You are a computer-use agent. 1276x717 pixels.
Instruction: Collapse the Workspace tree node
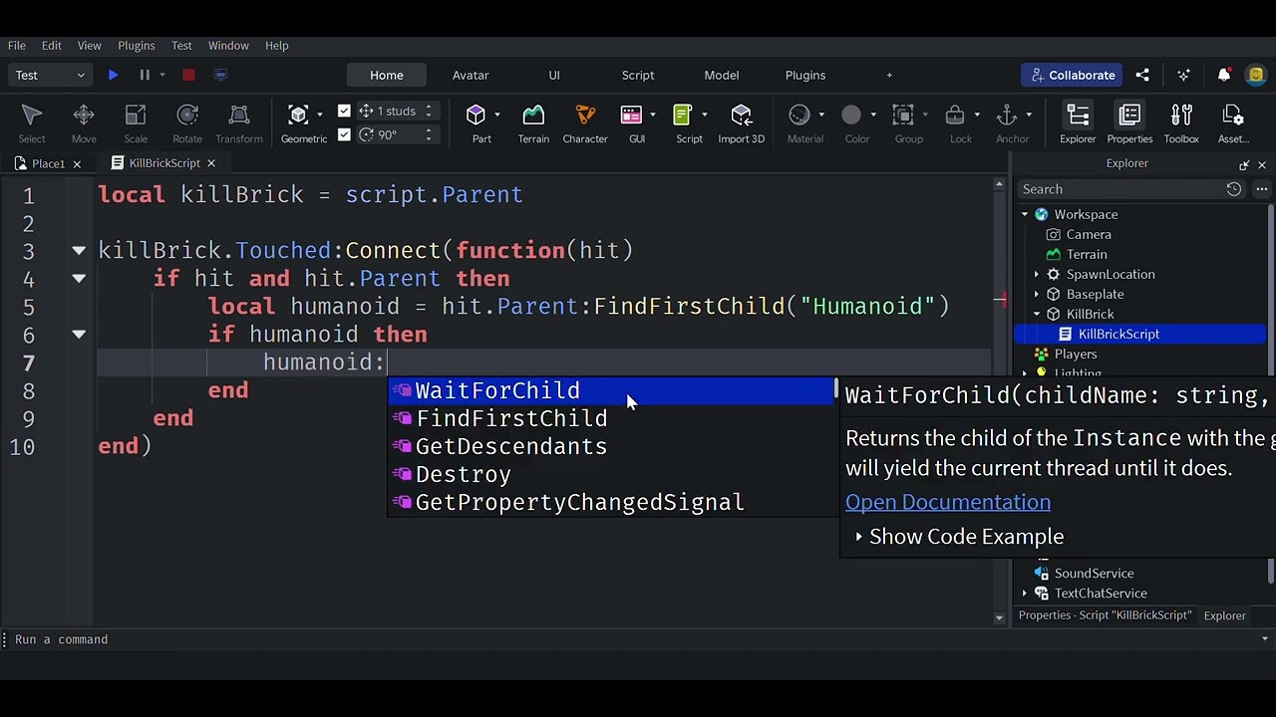click(1025, 214)
